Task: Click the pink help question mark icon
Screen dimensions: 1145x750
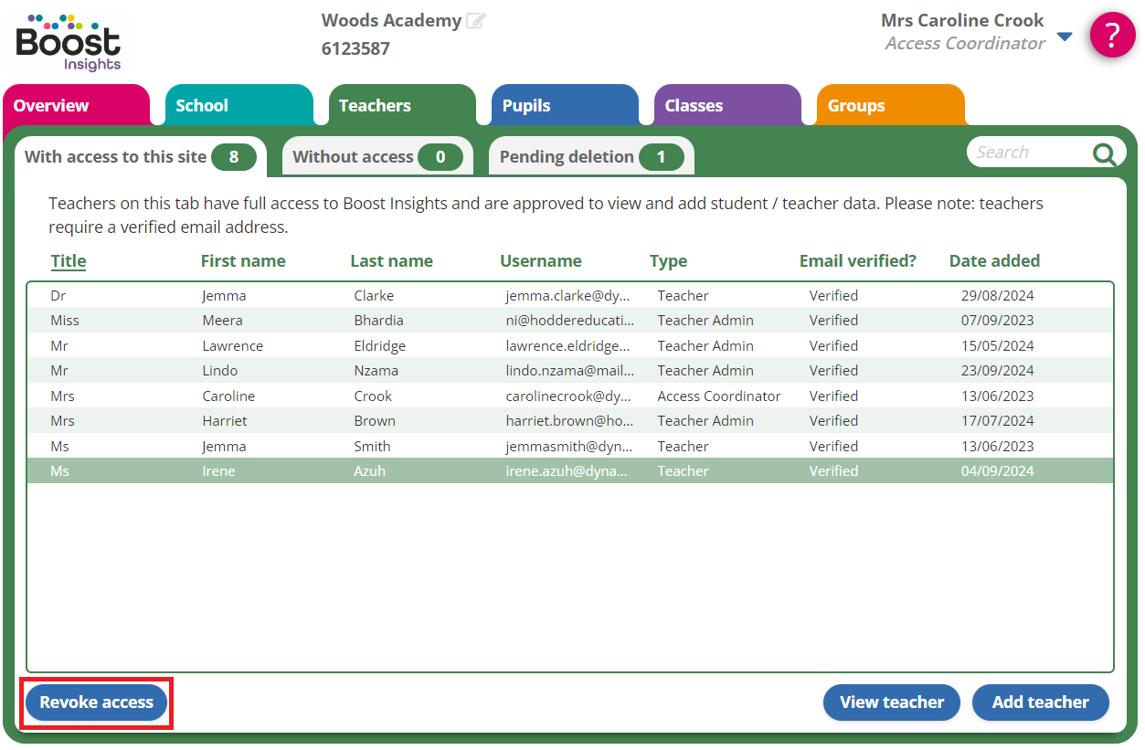Action: [1112, 36]
